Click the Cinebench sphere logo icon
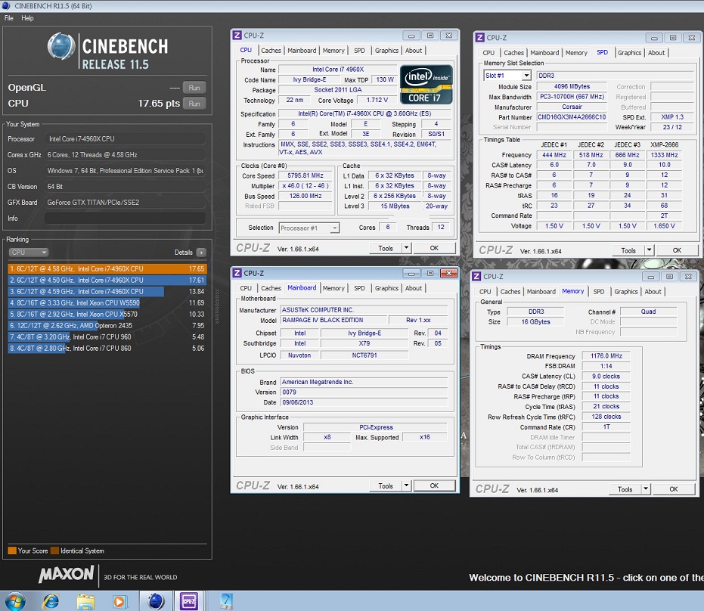This screenshot has width=704, height=611. coord(61,47)
